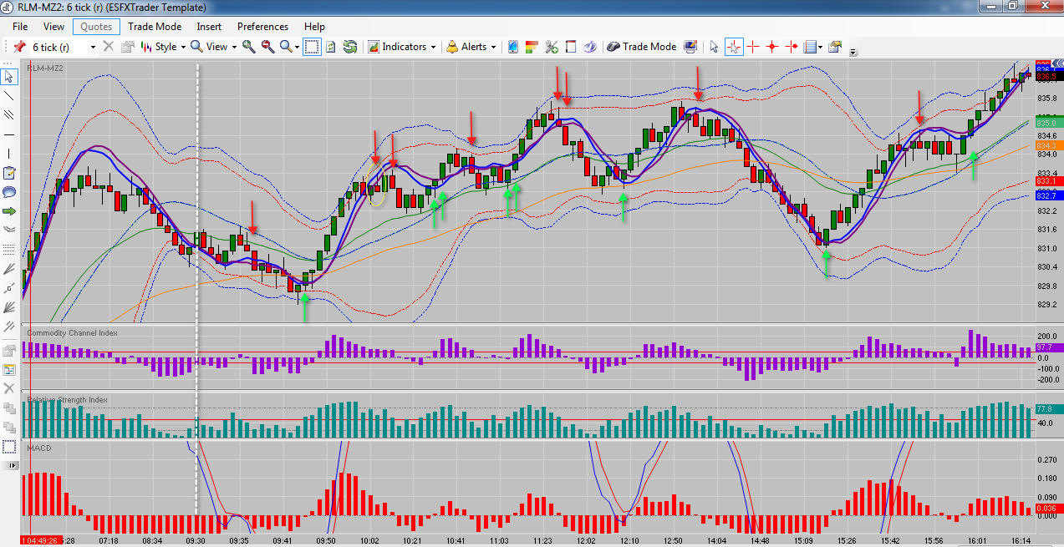
Task: Open the File menu
Action: point(20,27)
